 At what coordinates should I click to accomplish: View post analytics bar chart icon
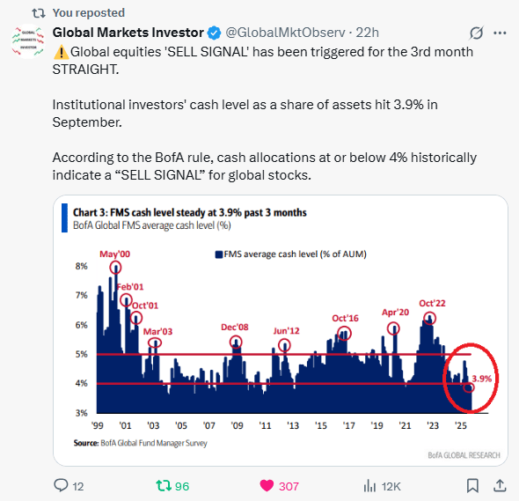click(369, 486)
